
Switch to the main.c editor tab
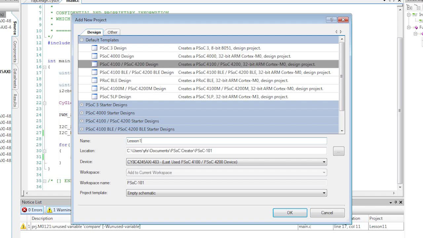[73, 1]
